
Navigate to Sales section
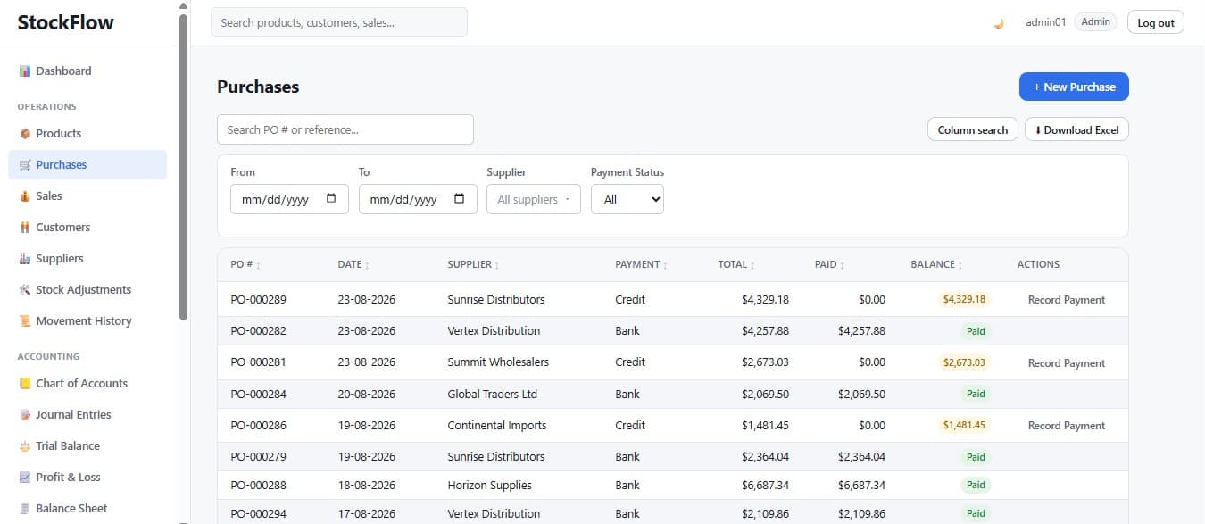pyautogui.click(x=87, y=196)
